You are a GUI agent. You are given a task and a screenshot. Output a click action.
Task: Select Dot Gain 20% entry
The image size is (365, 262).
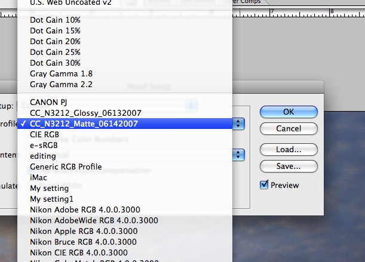pos(125,41)
